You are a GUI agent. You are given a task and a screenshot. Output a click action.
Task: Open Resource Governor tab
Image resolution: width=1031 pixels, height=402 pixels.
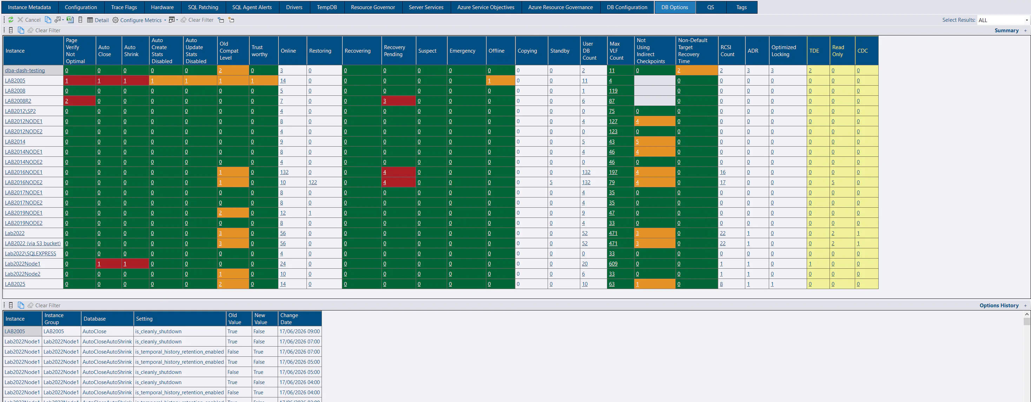[372, 7]
